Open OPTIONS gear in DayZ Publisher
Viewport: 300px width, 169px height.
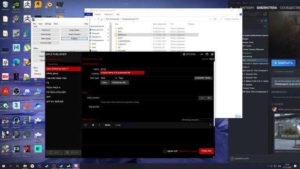189,54
